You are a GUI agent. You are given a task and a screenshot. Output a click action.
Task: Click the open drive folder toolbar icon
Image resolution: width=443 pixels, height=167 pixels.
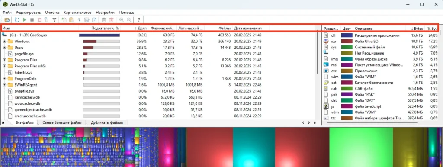pos(7,20)
